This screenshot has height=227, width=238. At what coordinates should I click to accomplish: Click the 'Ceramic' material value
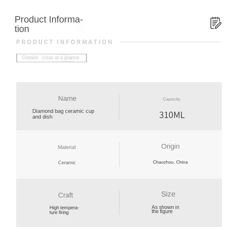pyautogui.click(x=67, y=163)
